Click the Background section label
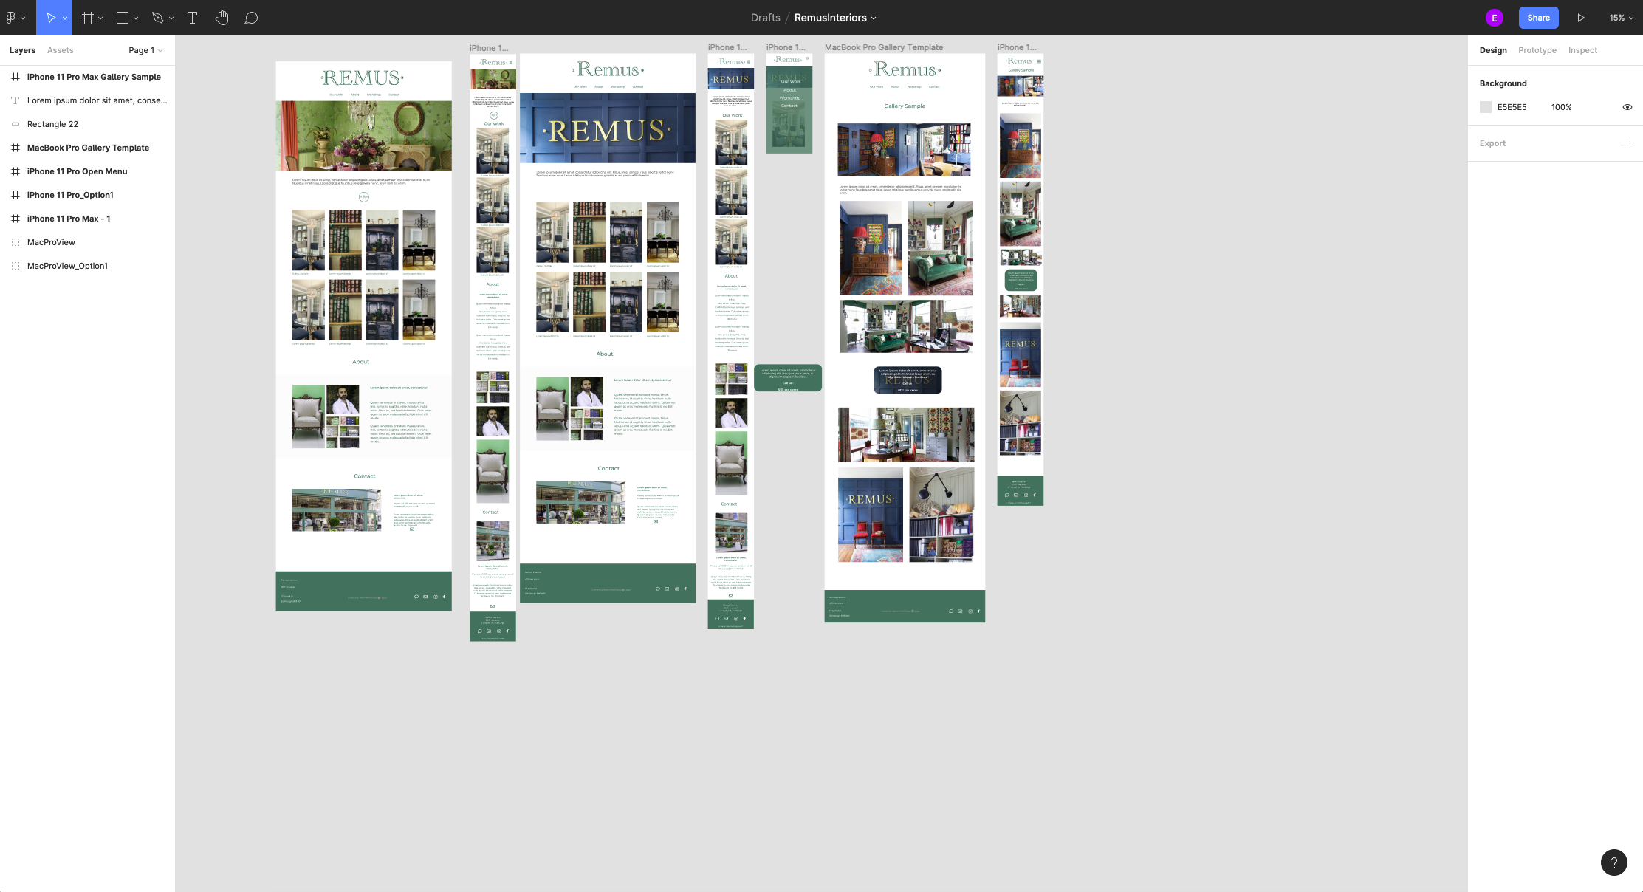The width and height of the screenshot is (1643, 892). coord(1503,83)
